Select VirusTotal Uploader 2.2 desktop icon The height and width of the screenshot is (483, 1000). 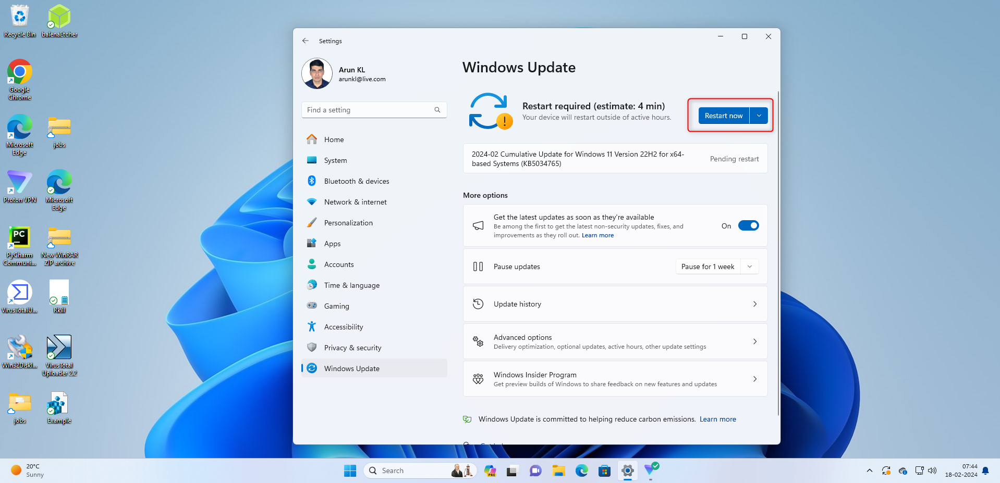(59, 355)
